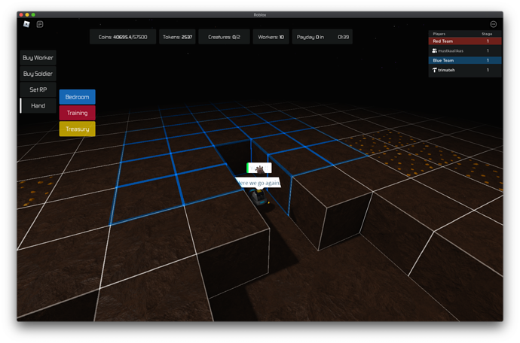
Task: Click the Tokens counter display
Action: click(177, 37)
